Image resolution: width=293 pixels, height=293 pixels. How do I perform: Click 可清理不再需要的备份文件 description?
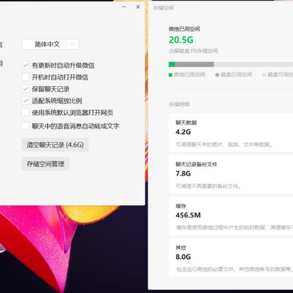pyautogui.click(x=208, y=186)
